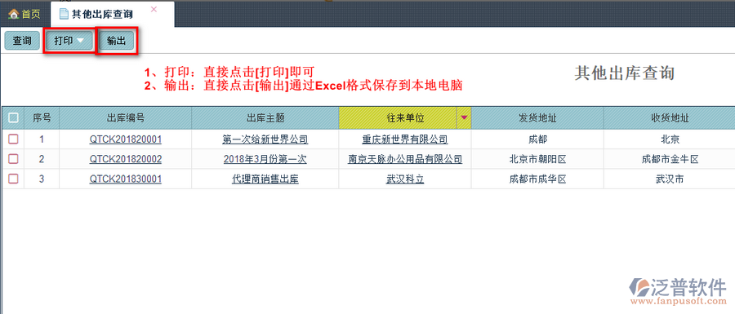
Task: Expand the 往来单位 column dropdown arrow
Action: click(x=464, y=118)
